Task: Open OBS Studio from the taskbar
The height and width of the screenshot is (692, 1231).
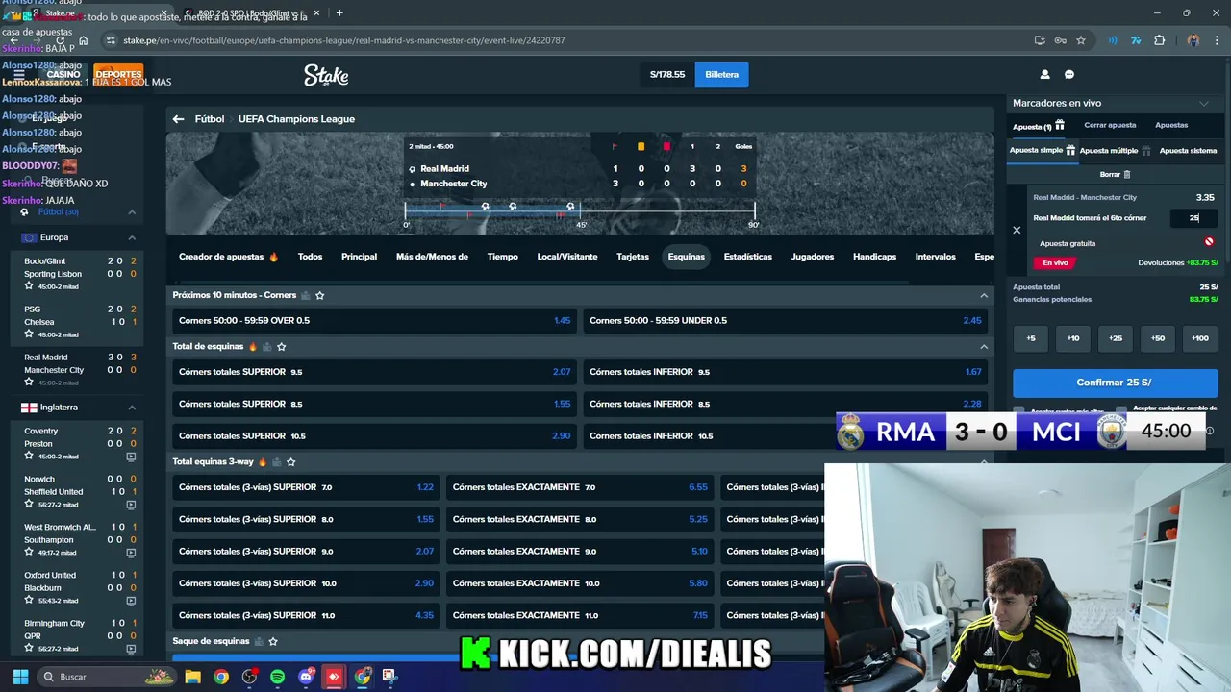Action: coord(249,677)
